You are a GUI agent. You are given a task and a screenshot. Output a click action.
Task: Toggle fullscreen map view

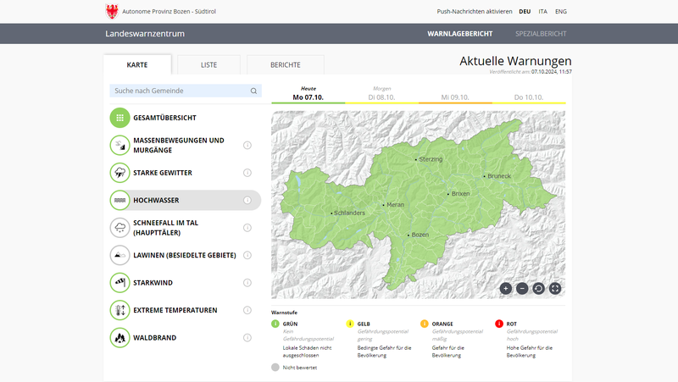tap(555, 288)
